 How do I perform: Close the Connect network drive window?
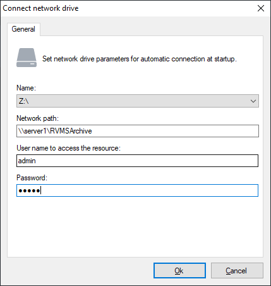pyautogui.click(x=261, y=8)
